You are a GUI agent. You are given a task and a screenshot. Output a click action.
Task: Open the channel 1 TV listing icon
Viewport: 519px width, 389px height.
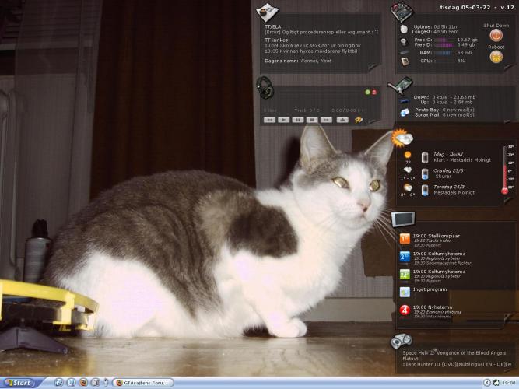tap(405, 239)
